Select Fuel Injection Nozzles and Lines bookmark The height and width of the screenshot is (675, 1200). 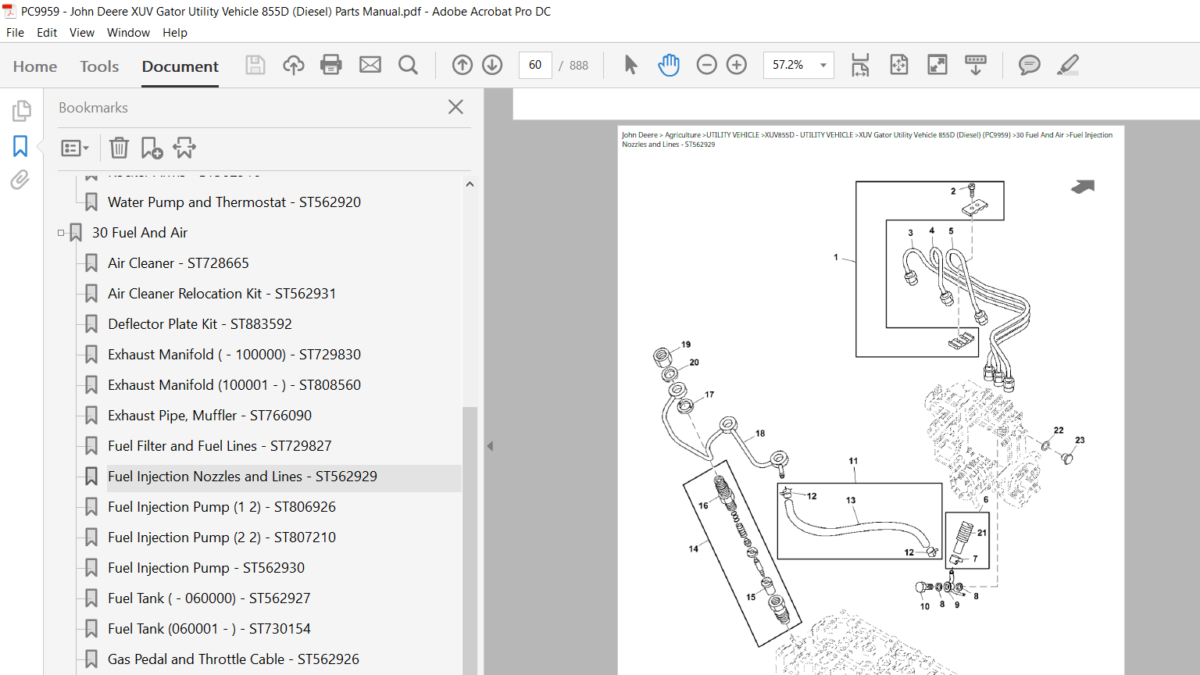(242, 477)
